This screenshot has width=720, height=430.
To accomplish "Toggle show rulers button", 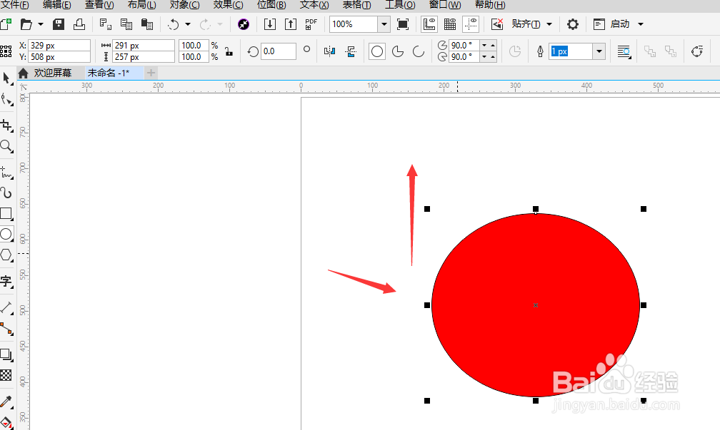I will click(x=429, y=24).
